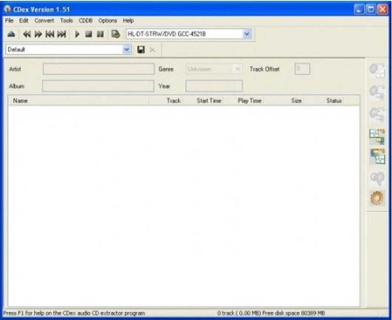Click the eject CD icon

click(11, 34)
